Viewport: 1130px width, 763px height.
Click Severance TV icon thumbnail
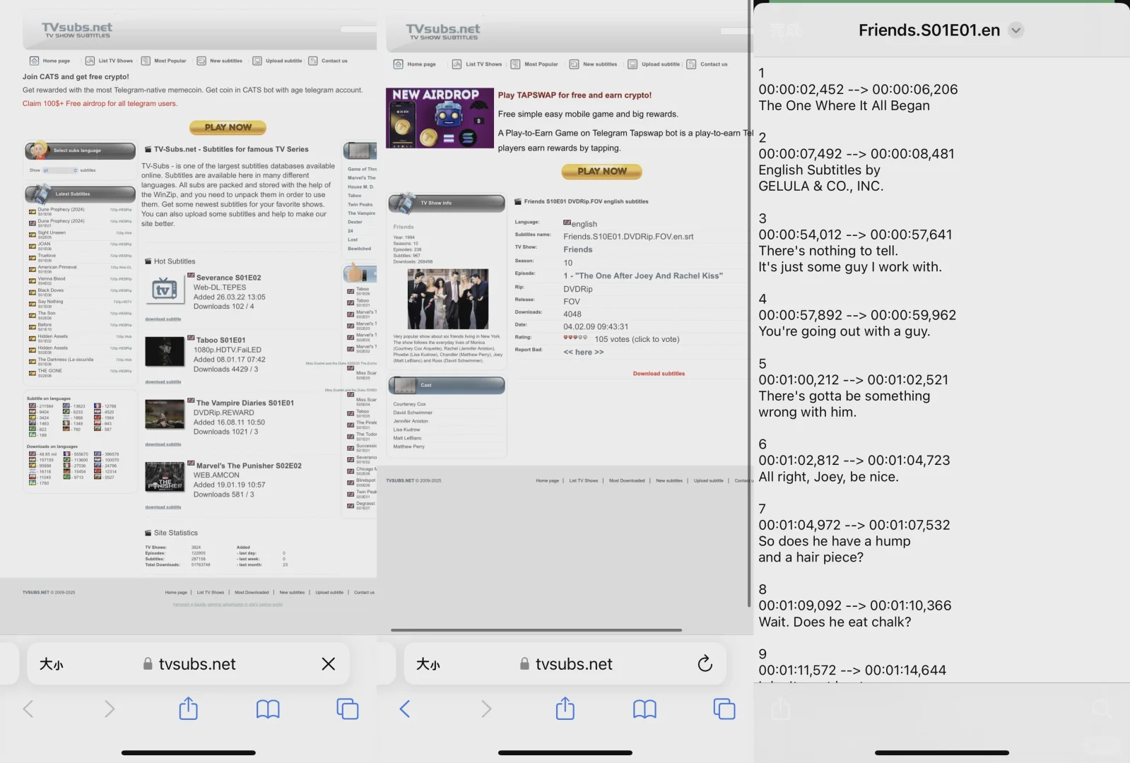165,290
